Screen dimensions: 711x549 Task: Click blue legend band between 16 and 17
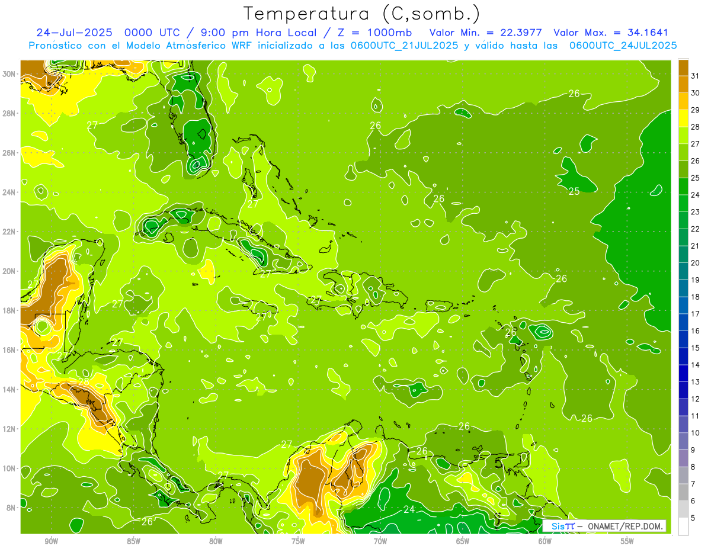tap(683, 322)
